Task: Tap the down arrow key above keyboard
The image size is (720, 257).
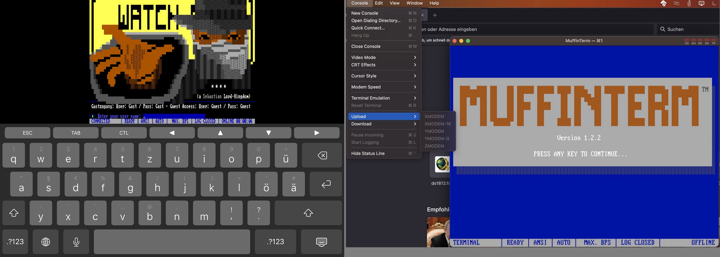Action: tap(268, 133)
